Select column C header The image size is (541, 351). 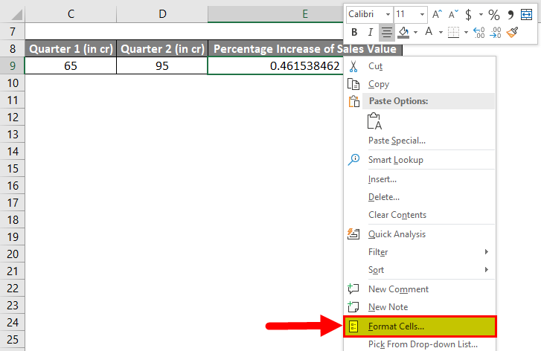71,14
